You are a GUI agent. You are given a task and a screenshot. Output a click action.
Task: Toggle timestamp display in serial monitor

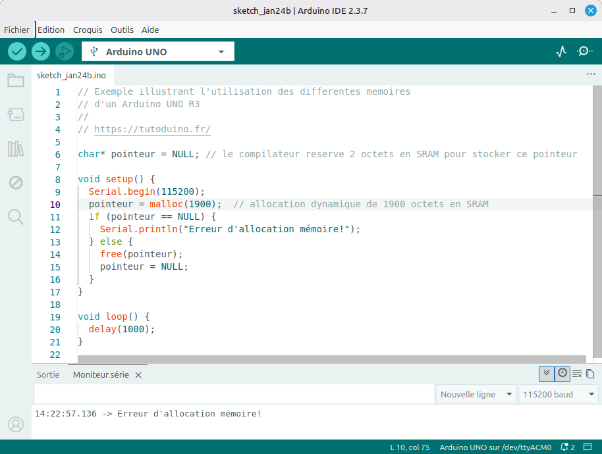tap(562, 374)
